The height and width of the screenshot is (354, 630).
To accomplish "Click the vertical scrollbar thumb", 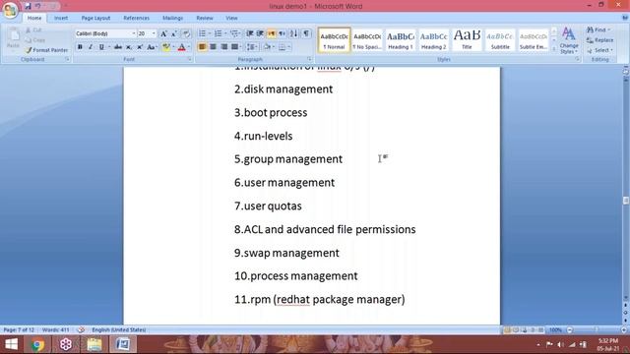I will (626, 201).
